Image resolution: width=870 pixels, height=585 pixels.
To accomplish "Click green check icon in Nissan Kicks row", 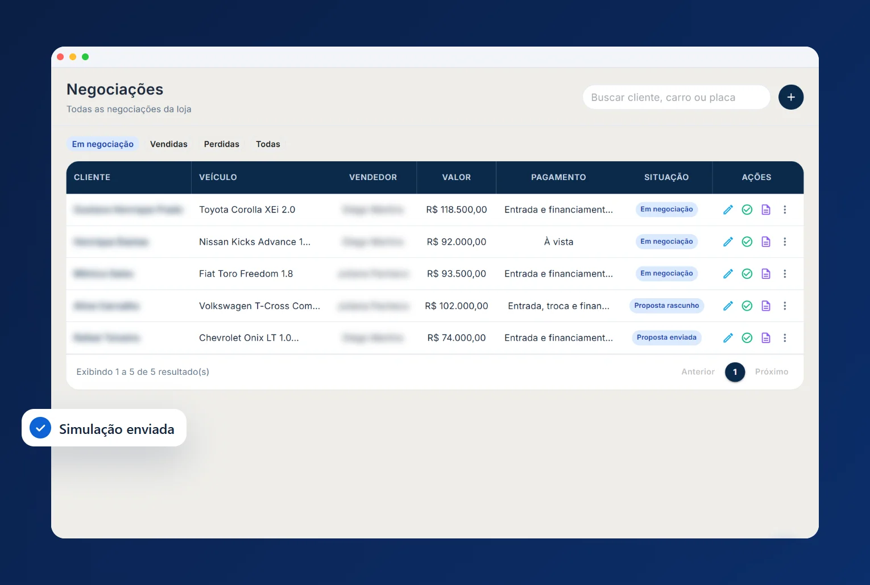I will pyautogui.click(x=747, y=242).
